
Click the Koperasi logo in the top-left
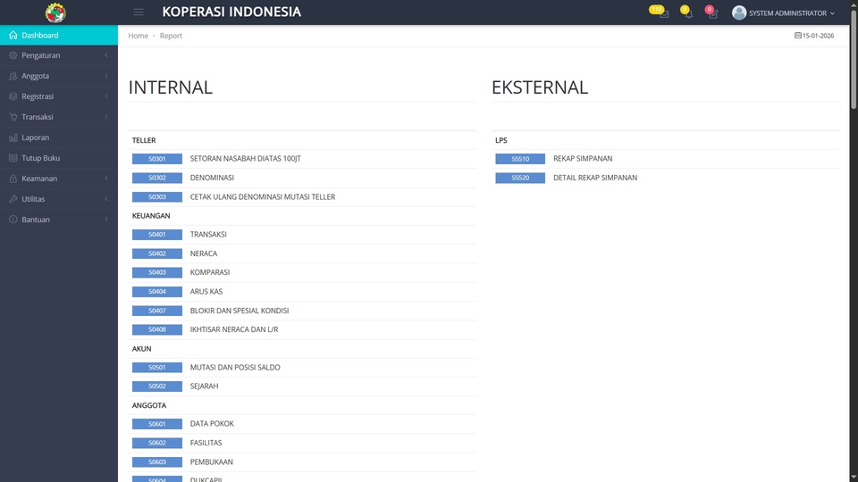click(x=55, y=12)
